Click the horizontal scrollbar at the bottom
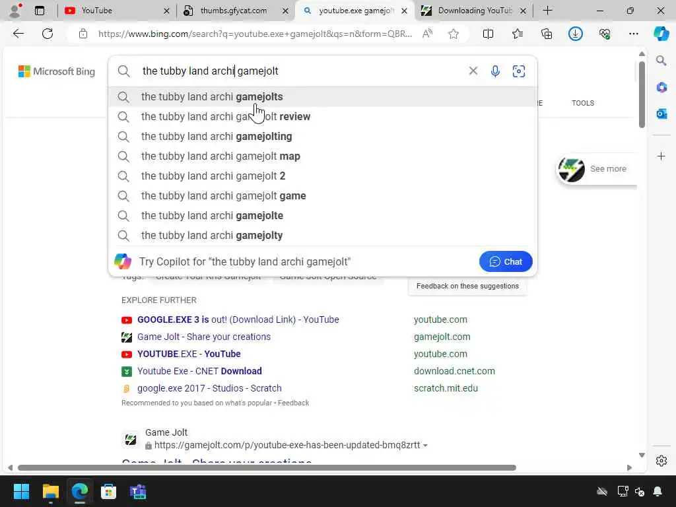The width and height of the screenshot is (676, 507). pyautogui.click(x=267, y=468)
